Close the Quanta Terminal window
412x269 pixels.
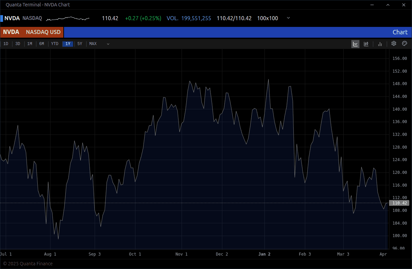(x=404, y=5)
